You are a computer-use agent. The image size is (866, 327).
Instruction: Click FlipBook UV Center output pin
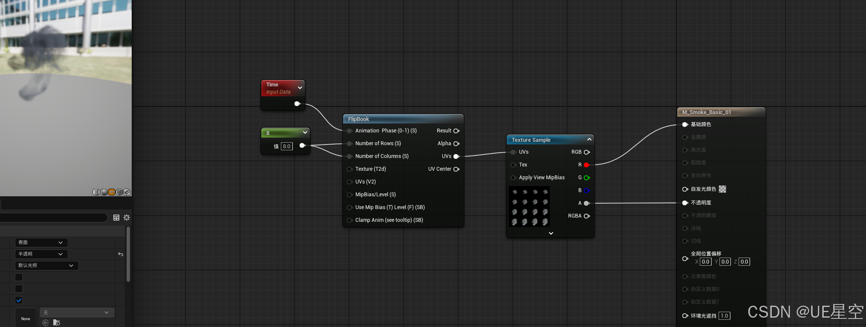456,169
